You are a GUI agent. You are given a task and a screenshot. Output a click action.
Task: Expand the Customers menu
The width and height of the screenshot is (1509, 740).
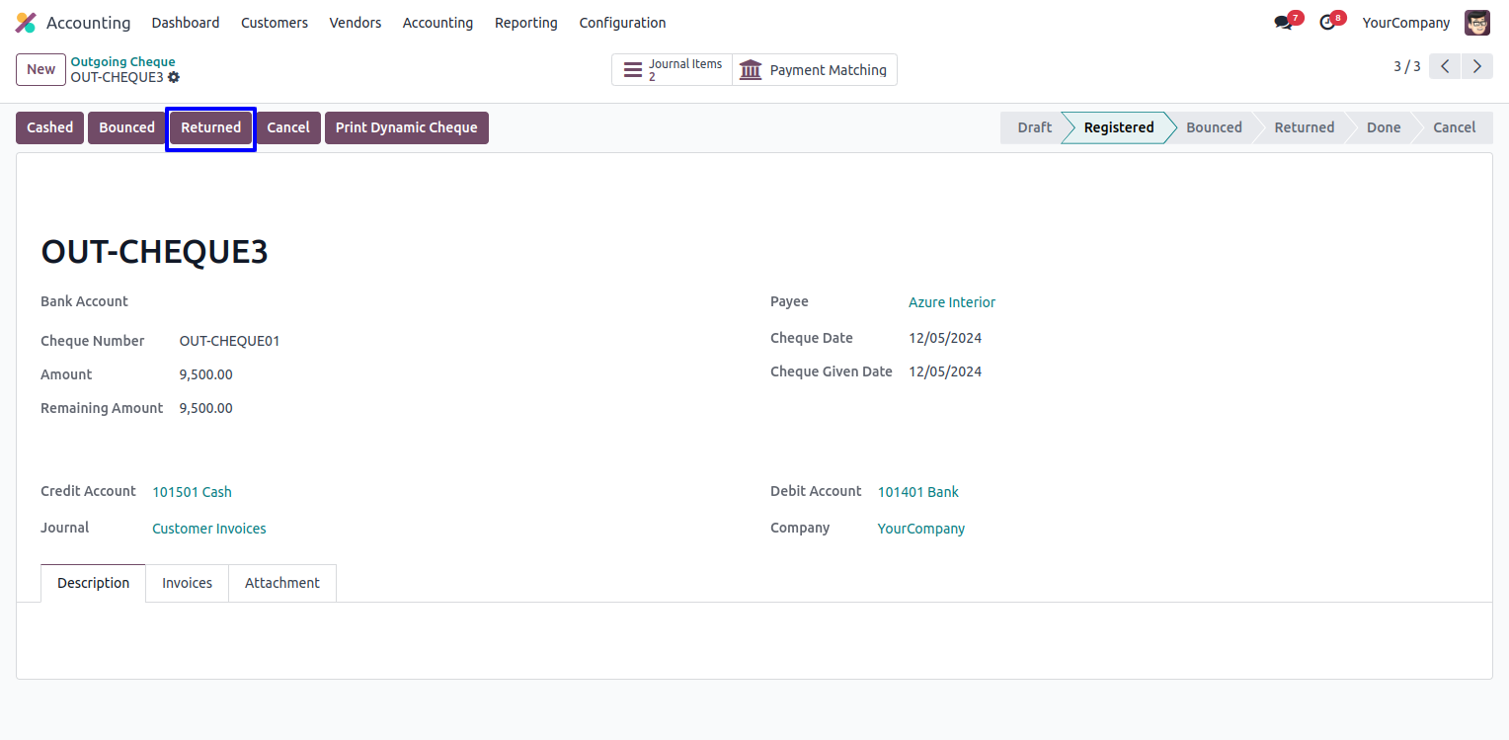click(x=274, y=23)
